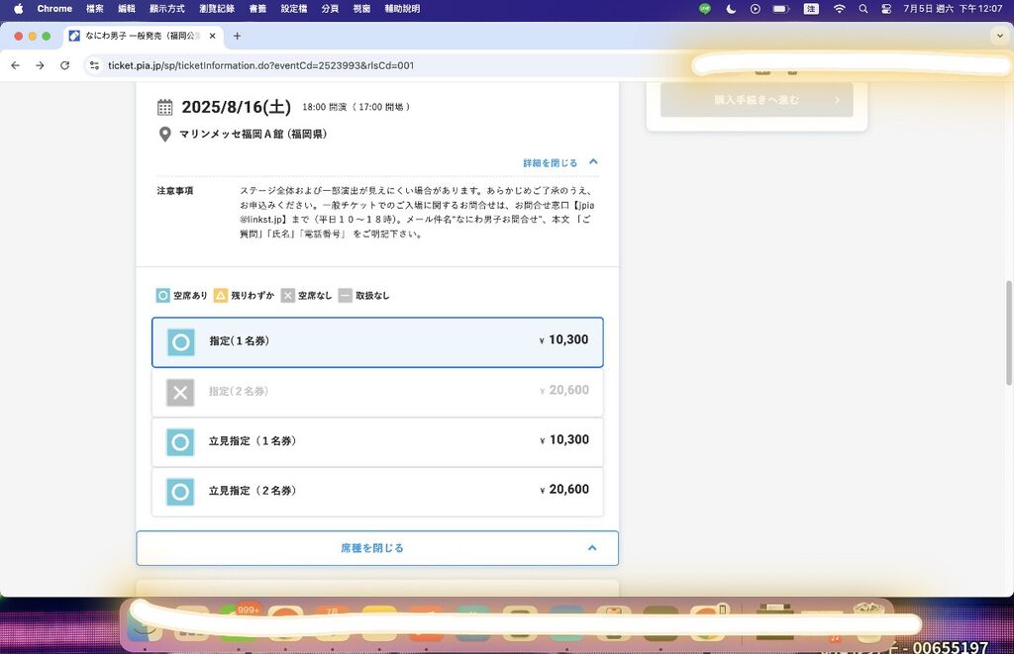Open the 顯示方式 menu

click(166, 8)
